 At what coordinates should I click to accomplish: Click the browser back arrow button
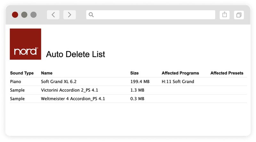[x=53, y=15]
